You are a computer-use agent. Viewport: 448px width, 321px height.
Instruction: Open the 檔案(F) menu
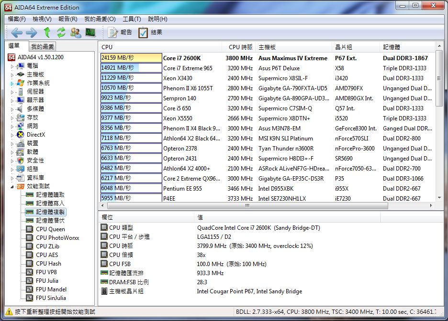[x=17, y=19]
